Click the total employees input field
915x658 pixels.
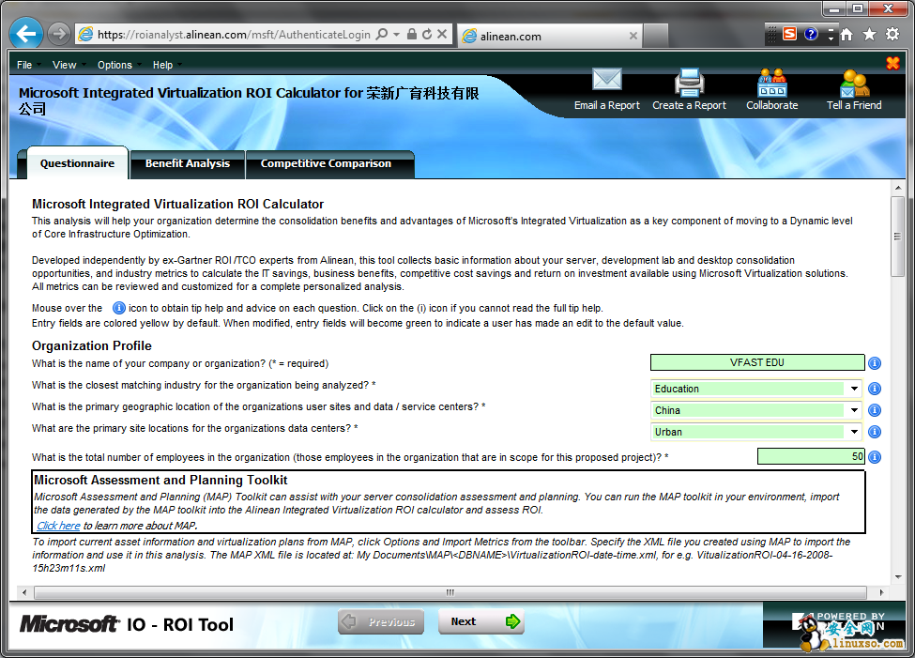tap(811, 457)
